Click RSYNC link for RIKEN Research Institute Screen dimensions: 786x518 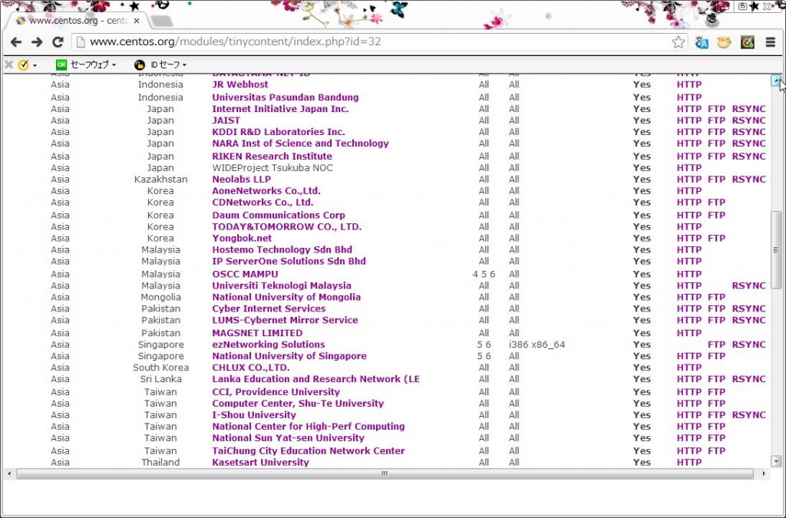(748, 156)
